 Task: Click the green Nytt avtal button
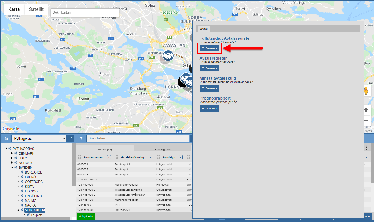(x=86, y=216)
